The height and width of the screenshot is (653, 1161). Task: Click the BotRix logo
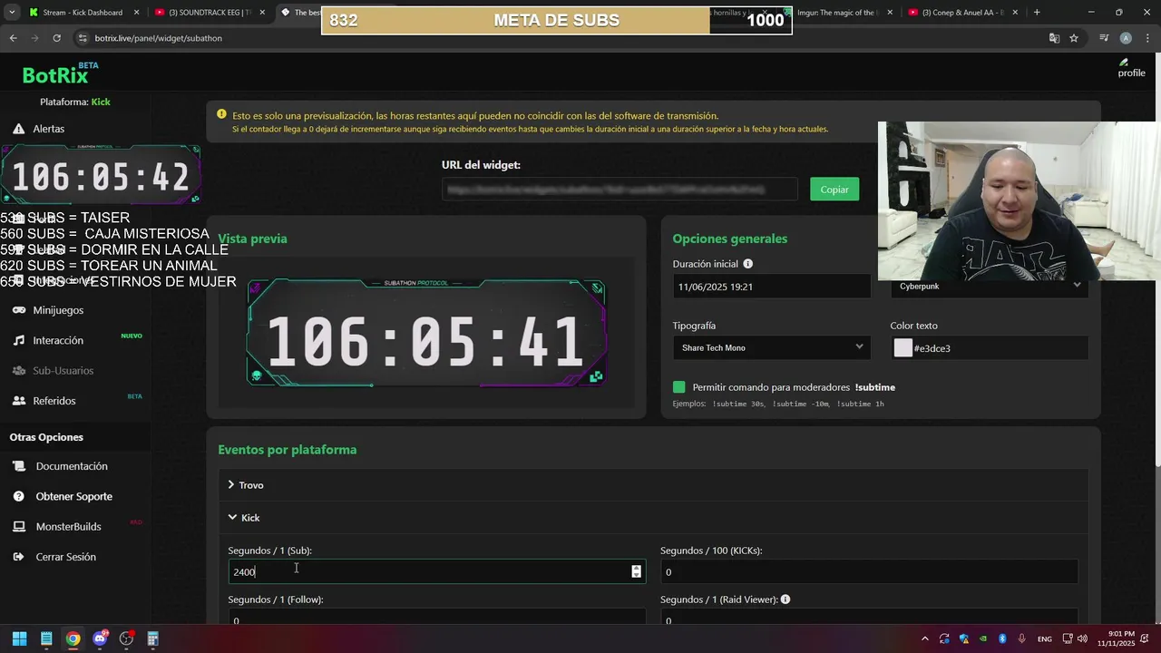(x=60, y=74)
